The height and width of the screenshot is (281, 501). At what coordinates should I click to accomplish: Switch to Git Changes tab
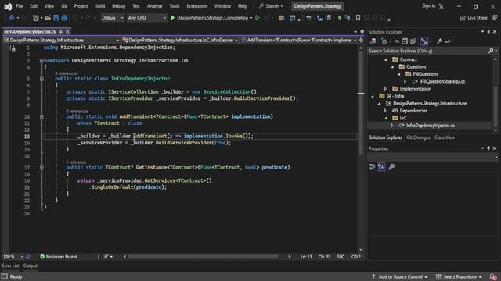pyautogui.click(x=418, y=137)
